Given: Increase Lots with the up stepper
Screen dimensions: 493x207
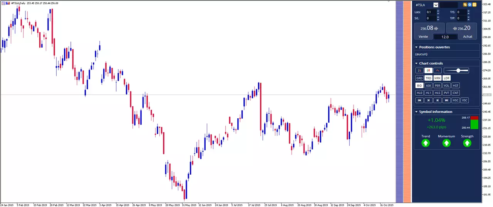Looking at the screenshot, I should [438, 11].
